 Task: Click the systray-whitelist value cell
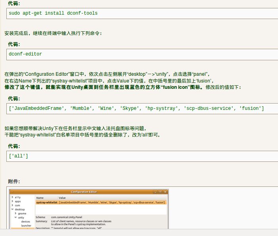click(x=112, y=202)
